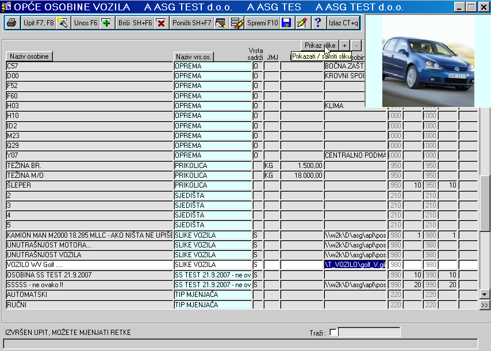Select the OSOBINA SS TEST 21.9.2007 row
The image size is (491, 351).
(90, 275)
